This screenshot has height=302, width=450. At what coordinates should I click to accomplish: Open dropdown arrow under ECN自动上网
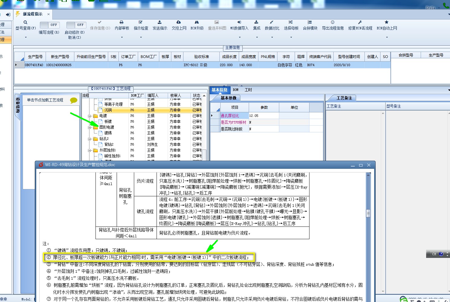coord(387,37)
